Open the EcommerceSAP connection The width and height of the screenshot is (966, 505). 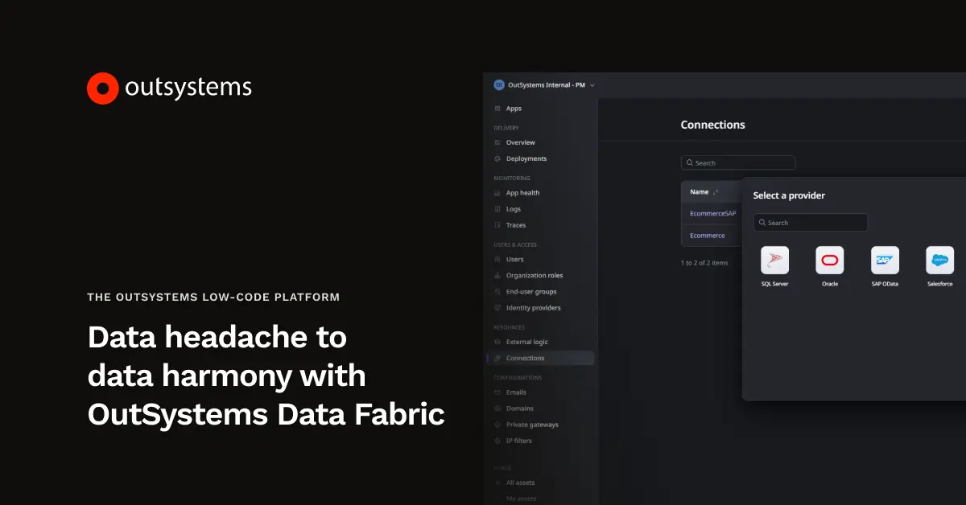[712, 213]
